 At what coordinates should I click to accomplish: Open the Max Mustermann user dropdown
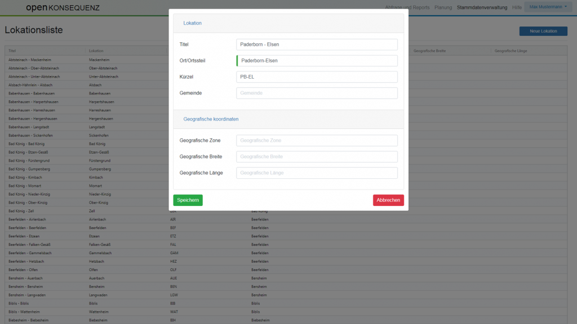pos(548,7)
